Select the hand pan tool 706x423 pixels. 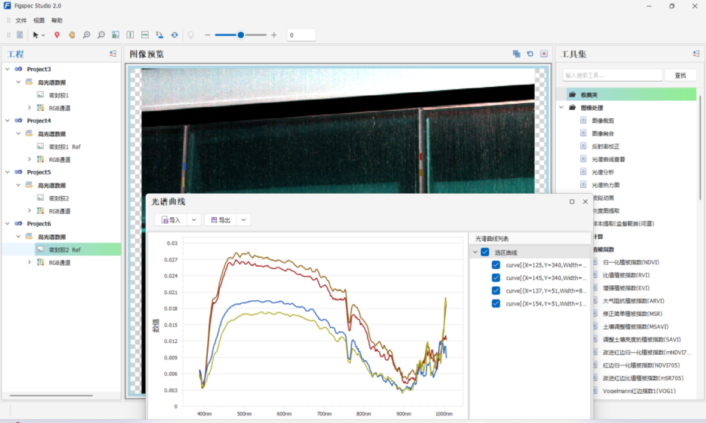72,35
